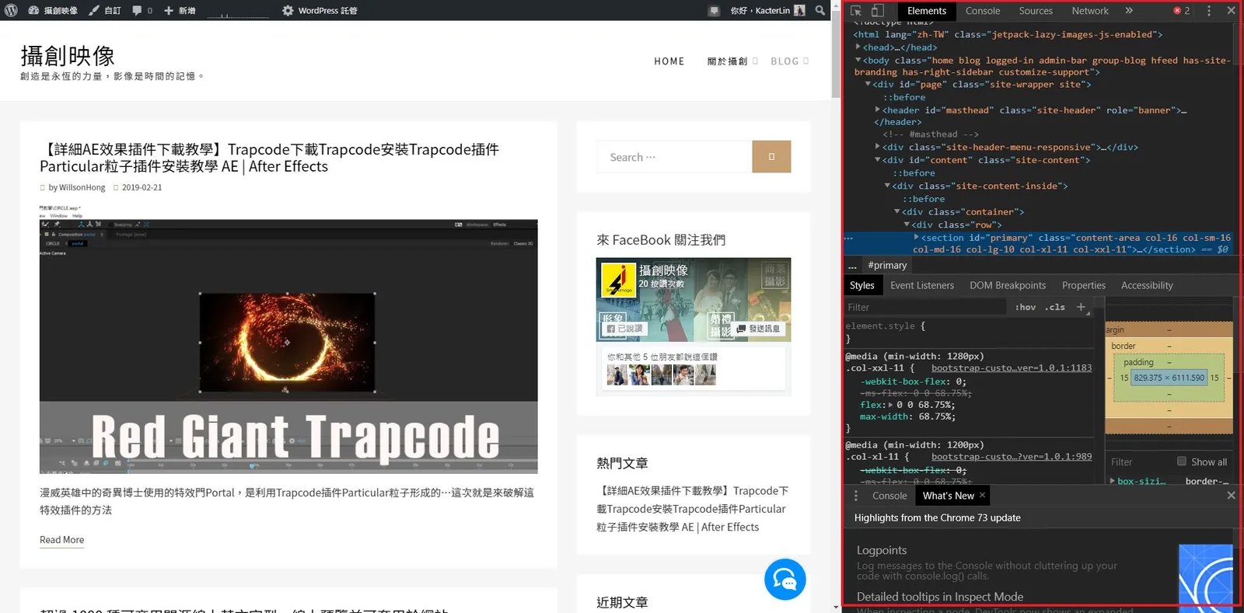Follow the Read More link under the post

click(x=62, y=540)
